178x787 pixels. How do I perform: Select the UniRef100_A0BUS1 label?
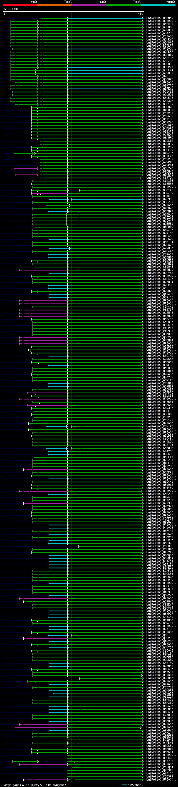click(x=160, y=224)
